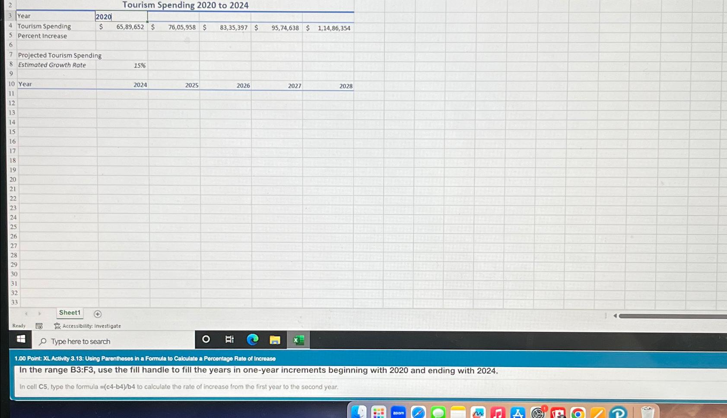Select the 2025 cell in row 10

pos(174,85)
